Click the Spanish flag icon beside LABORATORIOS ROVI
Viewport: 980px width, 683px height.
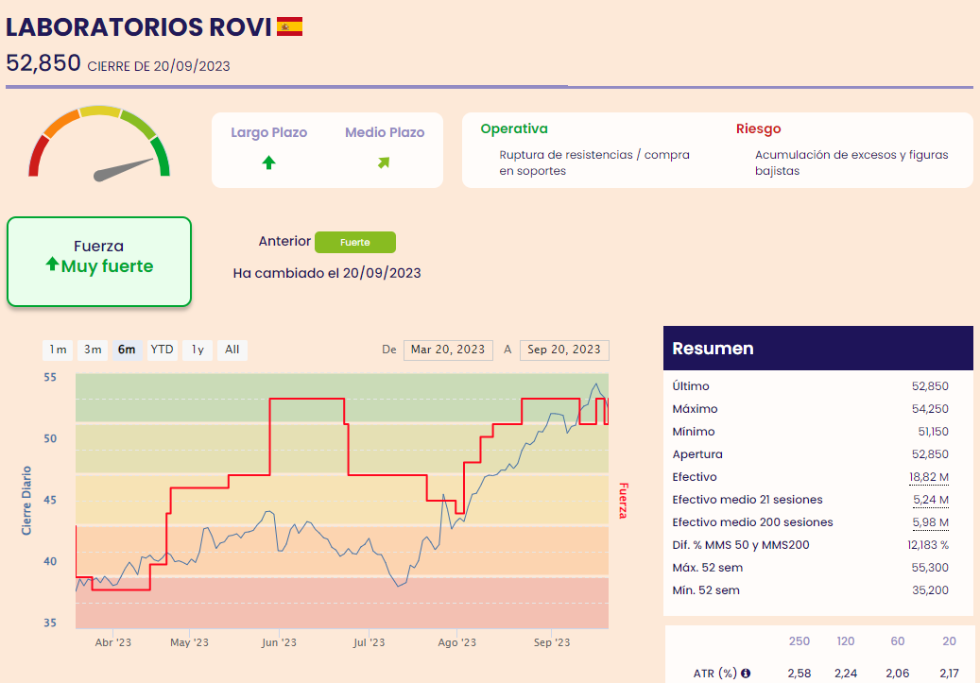coord(289,26)
